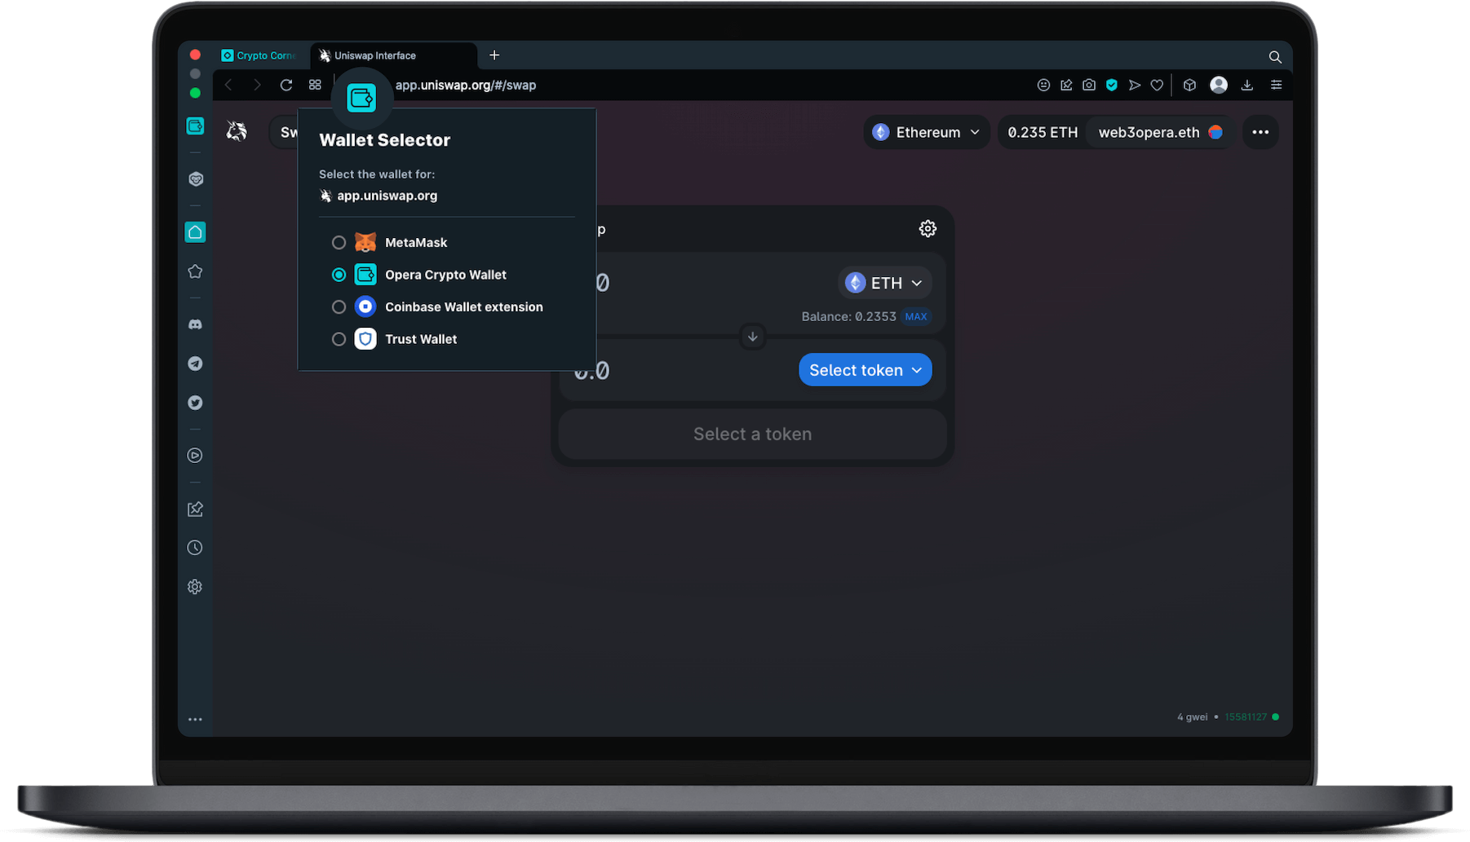Open the Home icon in sidebar

point(195,232)
